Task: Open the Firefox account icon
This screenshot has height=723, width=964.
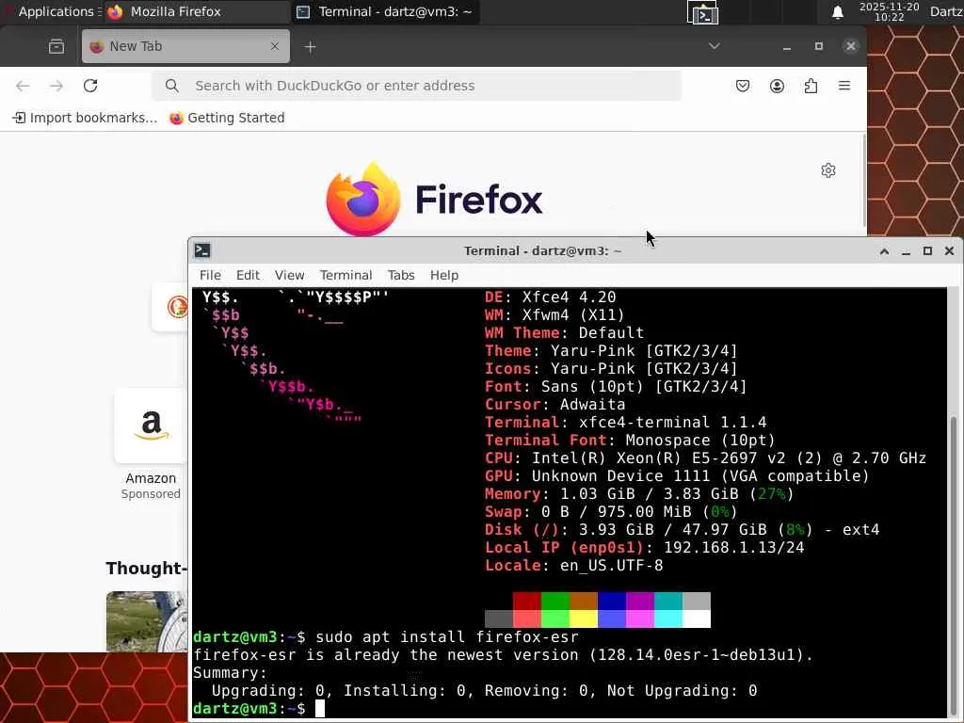Action: tap(777, 86)
